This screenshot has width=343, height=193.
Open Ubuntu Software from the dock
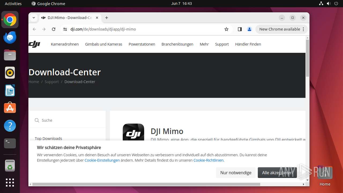10,108
